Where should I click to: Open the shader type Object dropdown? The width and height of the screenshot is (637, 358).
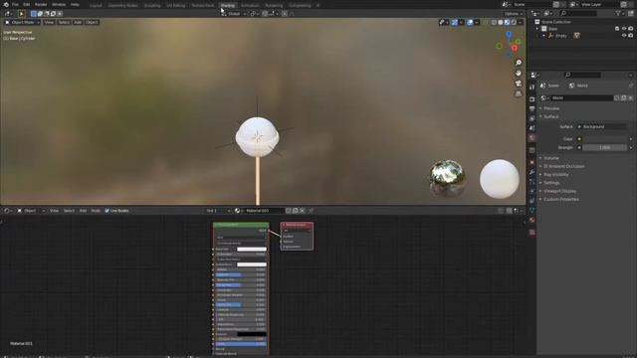[x=31, y=211]
